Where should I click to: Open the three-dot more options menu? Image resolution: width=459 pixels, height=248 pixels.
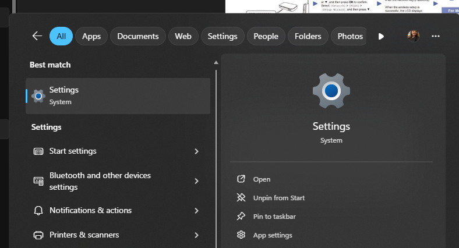[x=435, y=36]
